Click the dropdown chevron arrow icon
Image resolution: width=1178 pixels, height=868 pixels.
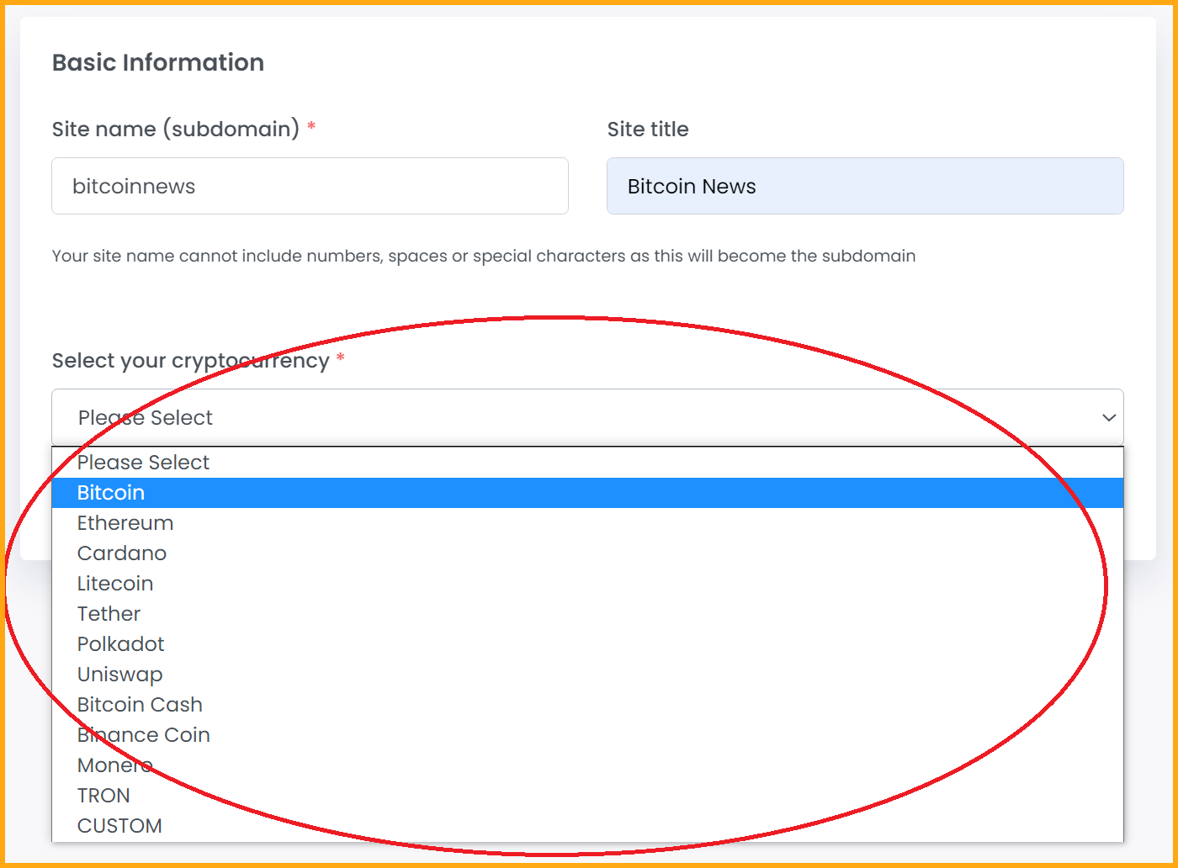pyautogui.click(x=1109, y=417)
